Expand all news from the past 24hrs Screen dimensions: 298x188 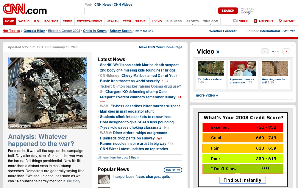click(x=118, y=158)
